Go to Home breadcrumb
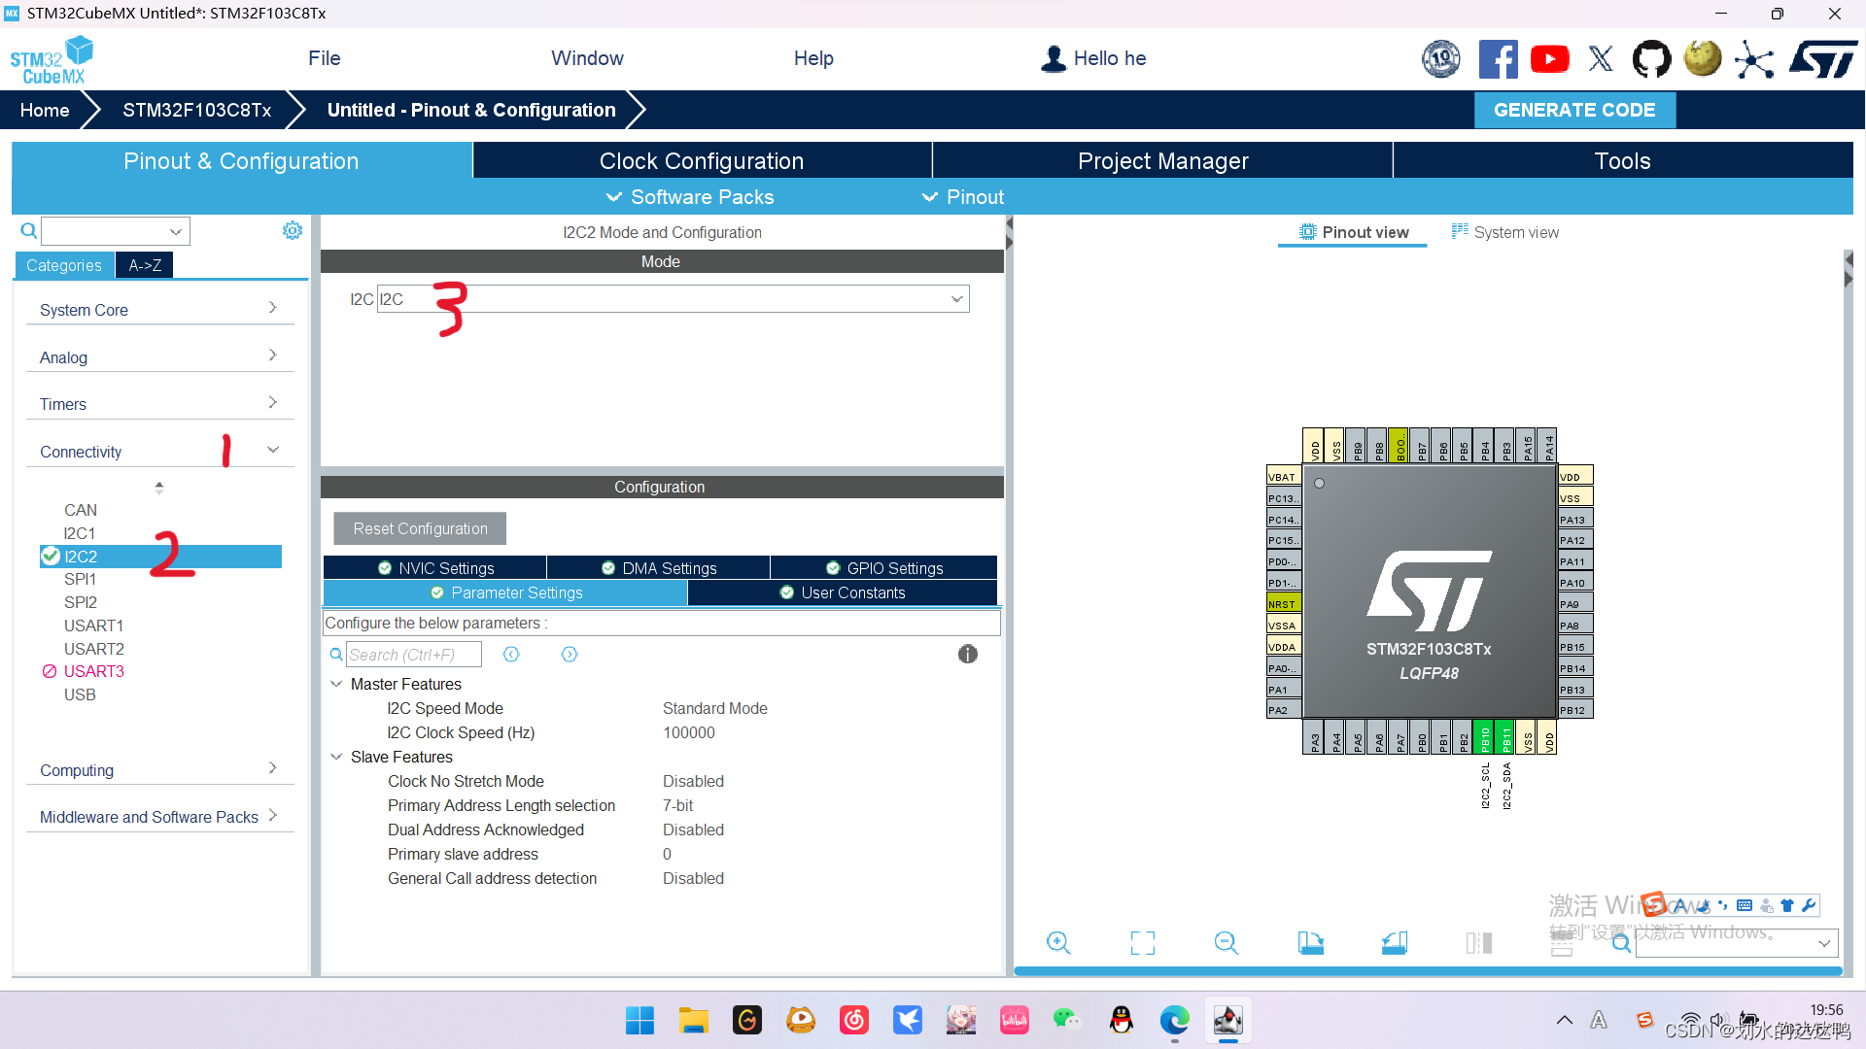This screenshot has height=1049, width=1866. 45,110
